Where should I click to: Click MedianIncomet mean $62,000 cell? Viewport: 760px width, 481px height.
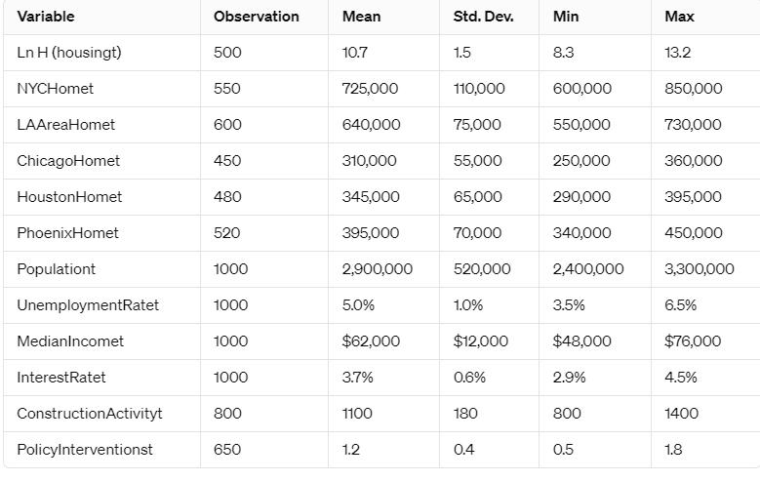371,341
